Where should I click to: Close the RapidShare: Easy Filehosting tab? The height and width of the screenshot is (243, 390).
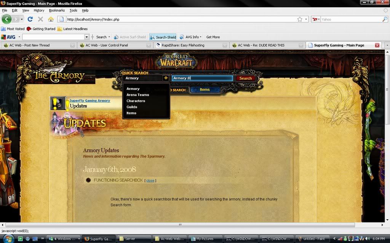click(x=225, y=45)
